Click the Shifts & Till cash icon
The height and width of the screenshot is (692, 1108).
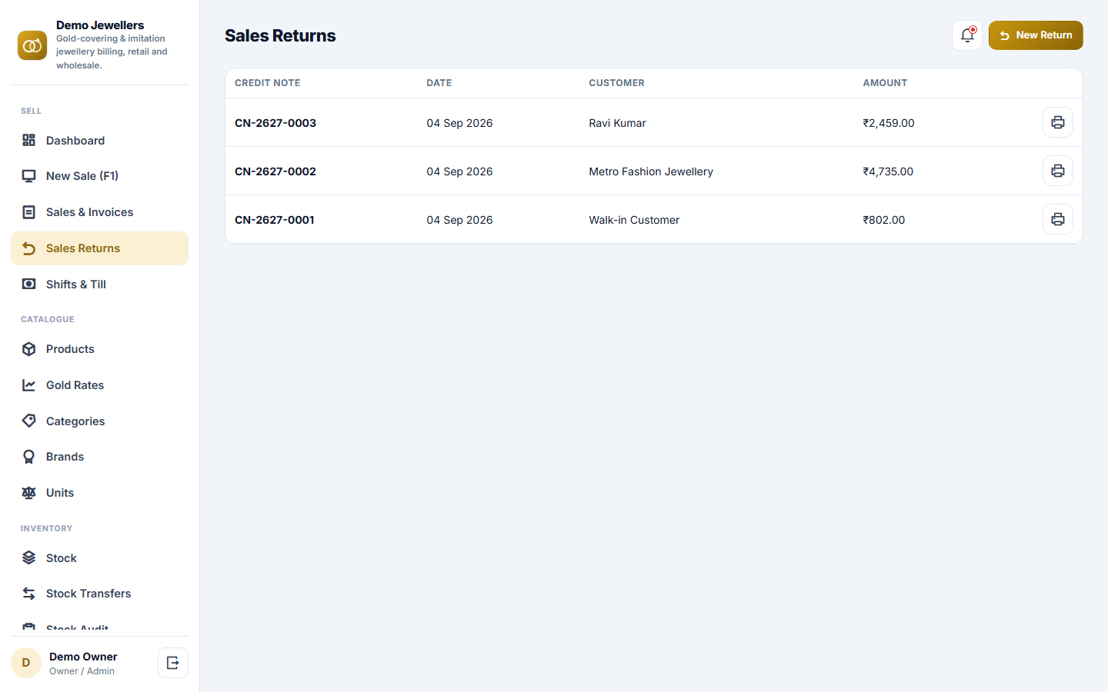coord(29,284)
